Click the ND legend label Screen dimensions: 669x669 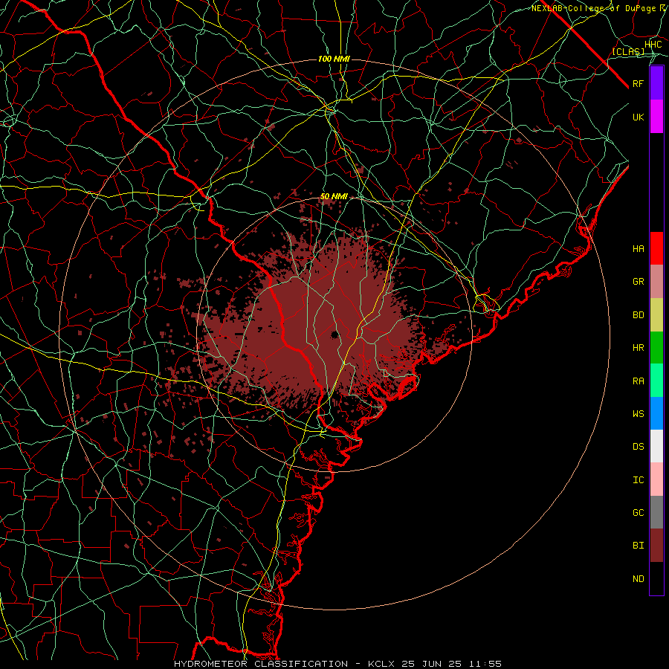point(638,579)
